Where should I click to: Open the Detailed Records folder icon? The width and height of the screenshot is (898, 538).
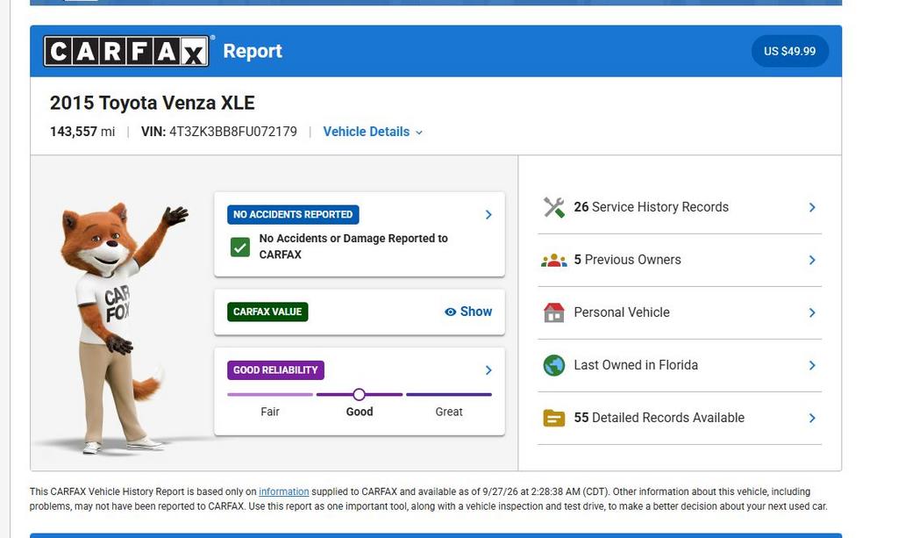click(x=554, y=419)
